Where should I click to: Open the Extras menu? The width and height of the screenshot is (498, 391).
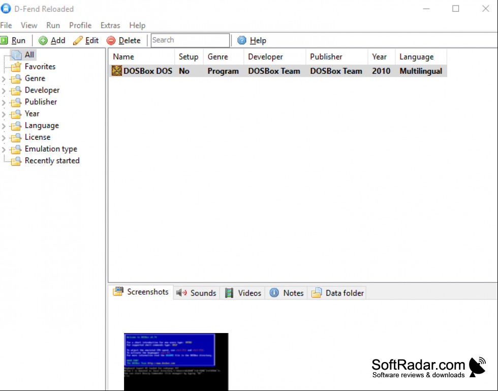click(110, 25)
